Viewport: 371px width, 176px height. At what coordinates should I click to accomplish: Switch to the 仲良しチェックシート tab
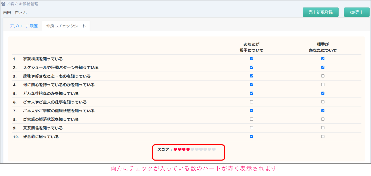coord(66,26)
